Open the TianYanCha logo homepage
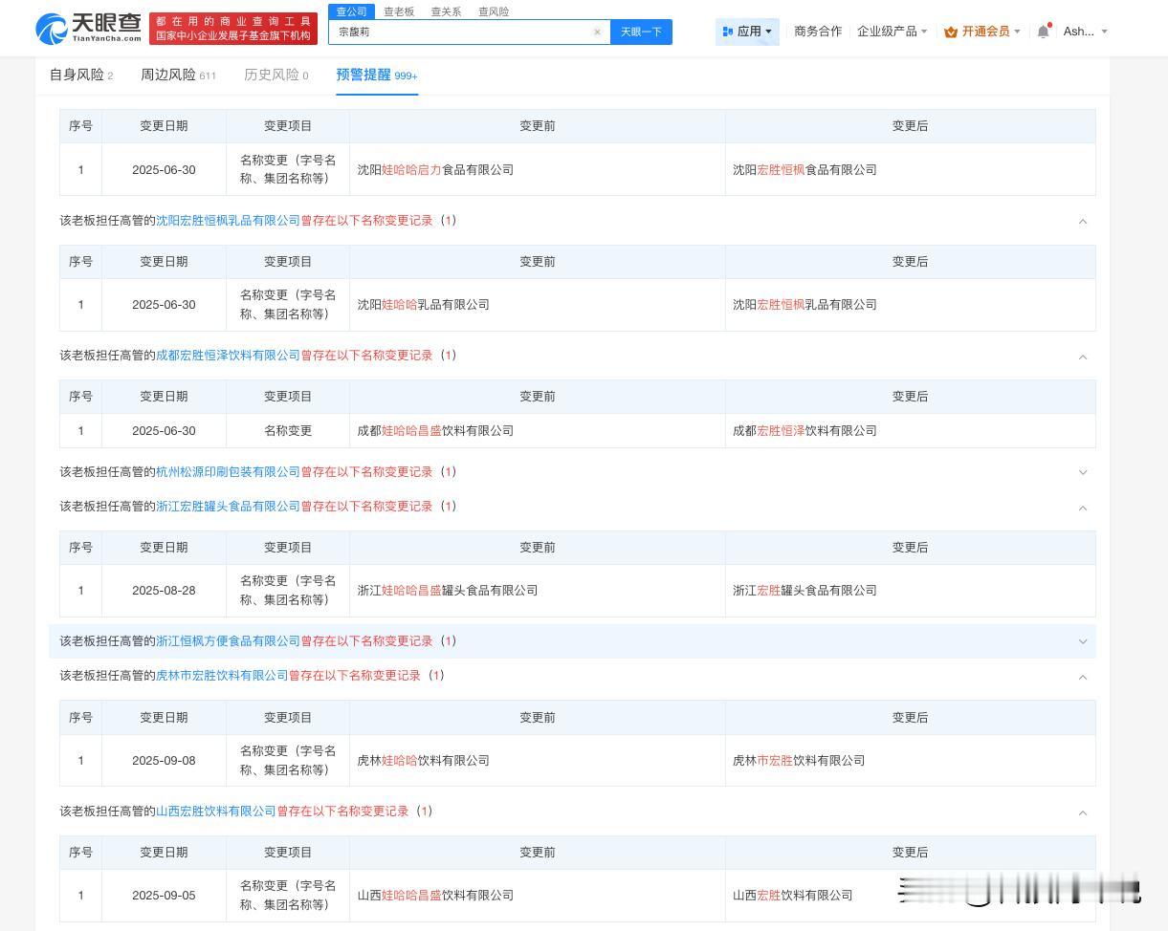Viewport: 1168px width, 931px height. pos(88,29)
